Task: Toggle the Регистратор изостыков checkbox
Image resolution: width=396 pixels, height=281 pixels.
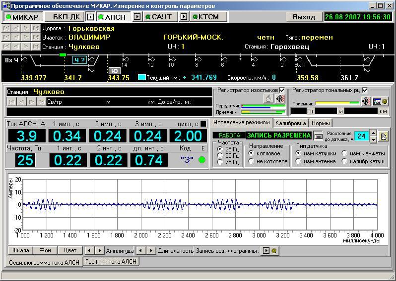Action: tap(282, 90)
